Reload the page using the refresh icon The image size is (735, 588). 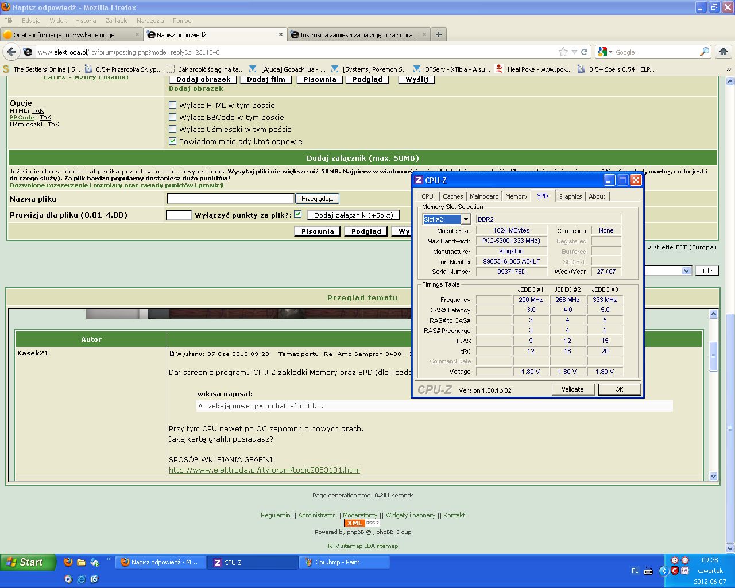pyautogui.click(x=584, y=52)
